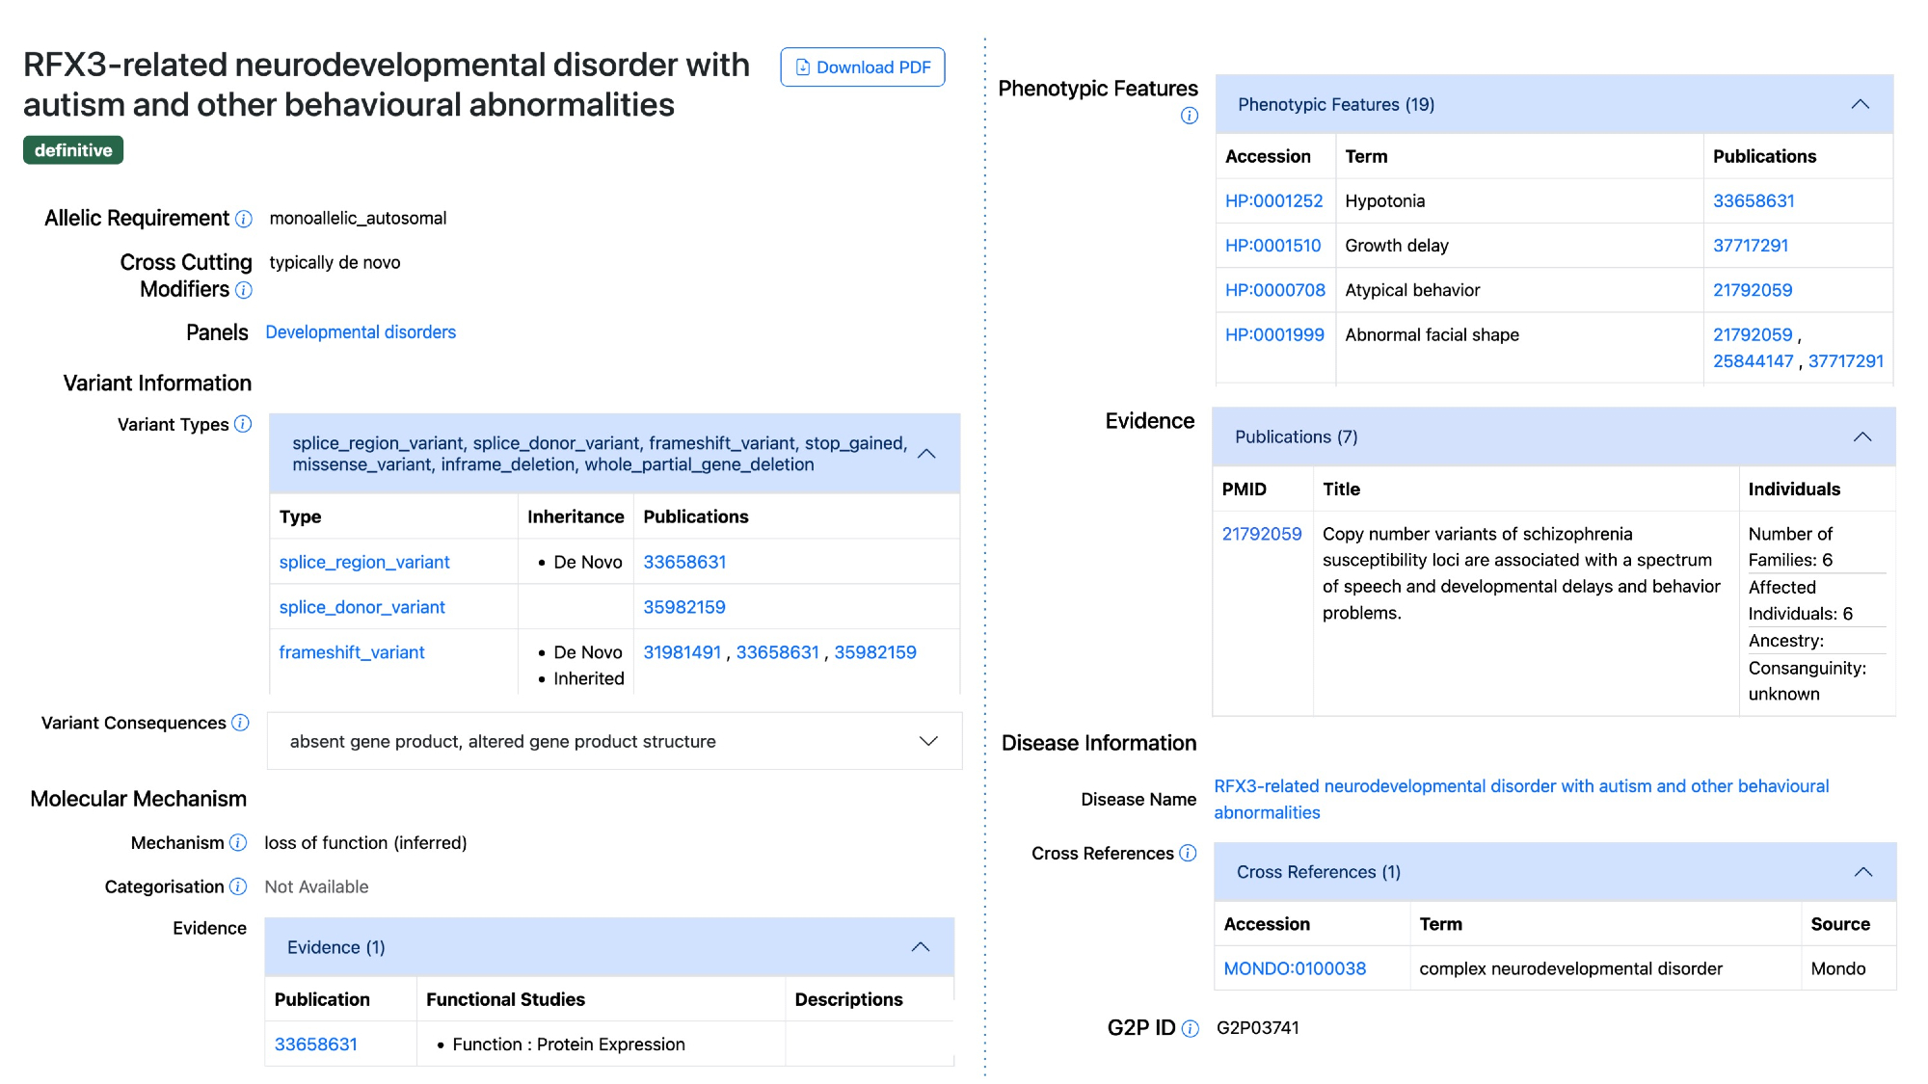Click the Mechanism info icon
Viewport: 1928px width, 1084px height.
(x=238, y=843)
